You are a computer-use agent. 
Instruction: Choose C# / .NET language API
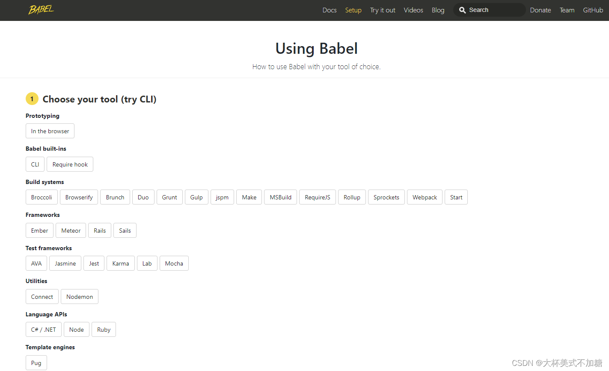[44, 330]
